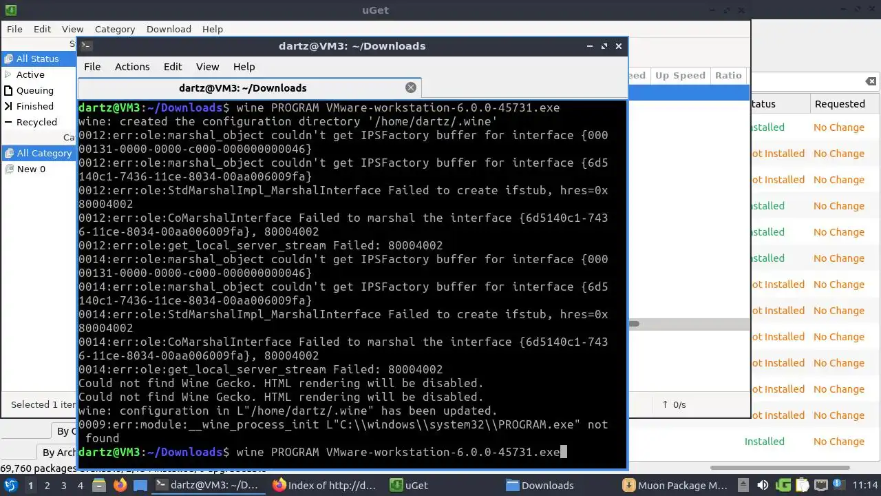Open the Downloads folder taskbar entry
881x496 pixels.
pyautogui.click(x=540, y=485)
